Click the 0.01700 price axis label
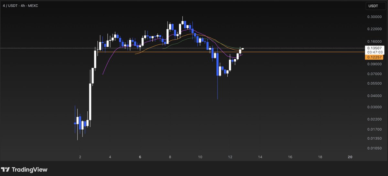Viewport: 388px width, 176px height. 374,129
